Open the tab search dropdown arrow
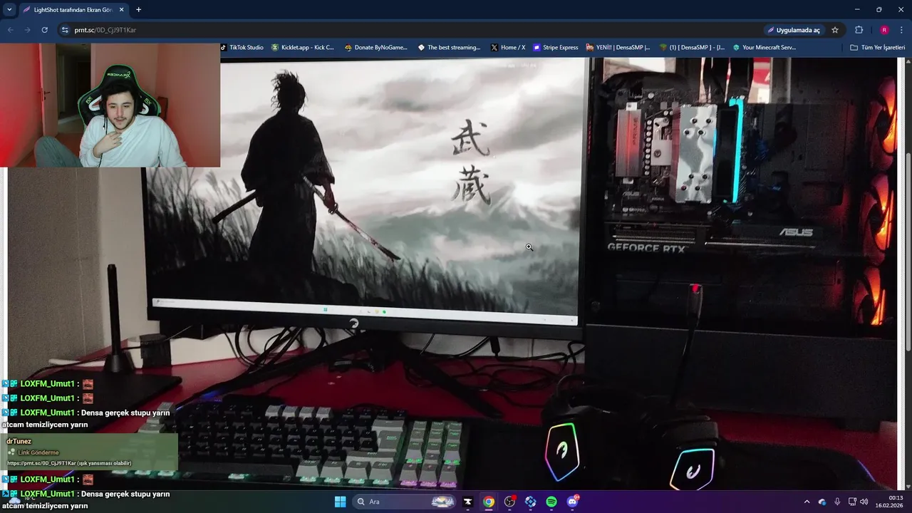 coord(9,10)
